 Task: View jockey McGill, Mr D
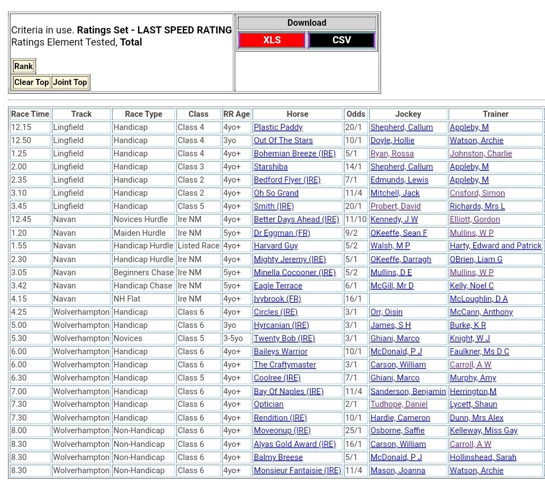(x=392, y=286)
